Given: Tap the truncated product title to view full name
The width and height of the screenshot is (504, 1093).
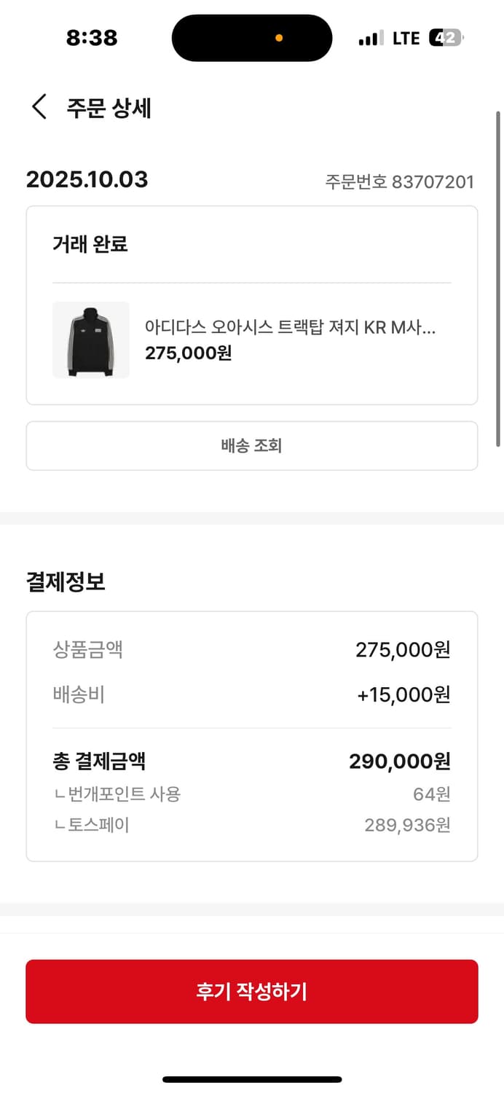Looking at the screenshot, I should (x=289, y=328).
